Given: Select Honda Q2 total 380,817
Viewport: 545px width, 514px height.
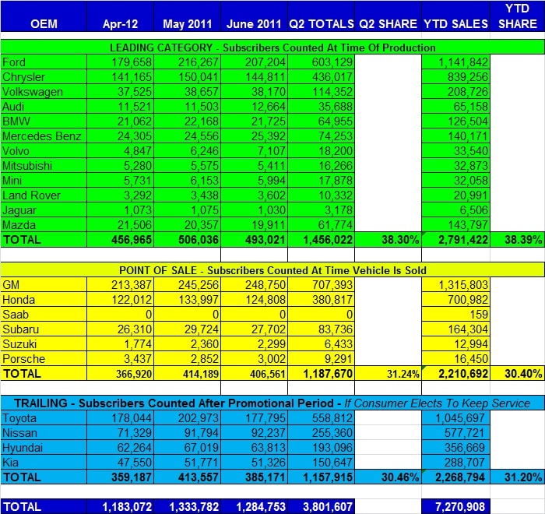Looking at the screenshot, I should point(332,299).
